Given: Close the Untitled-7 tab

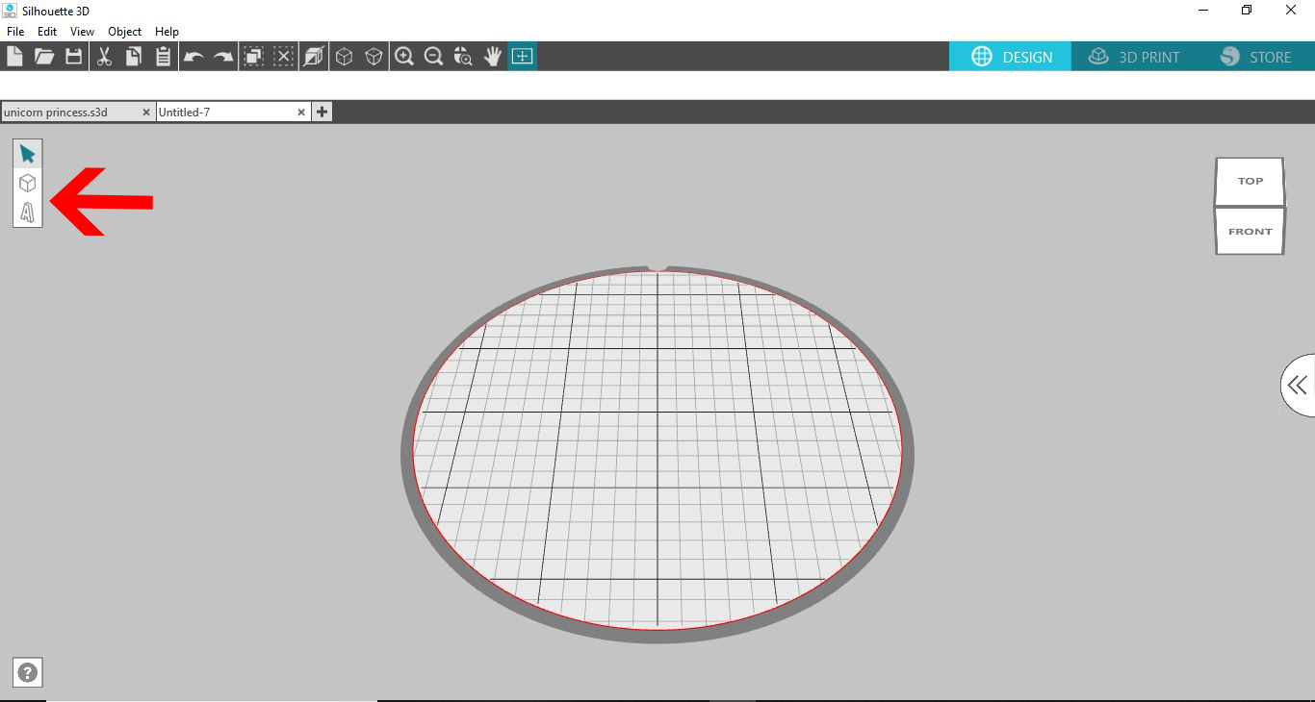Looking at the screenshot, I should point(301,112).
